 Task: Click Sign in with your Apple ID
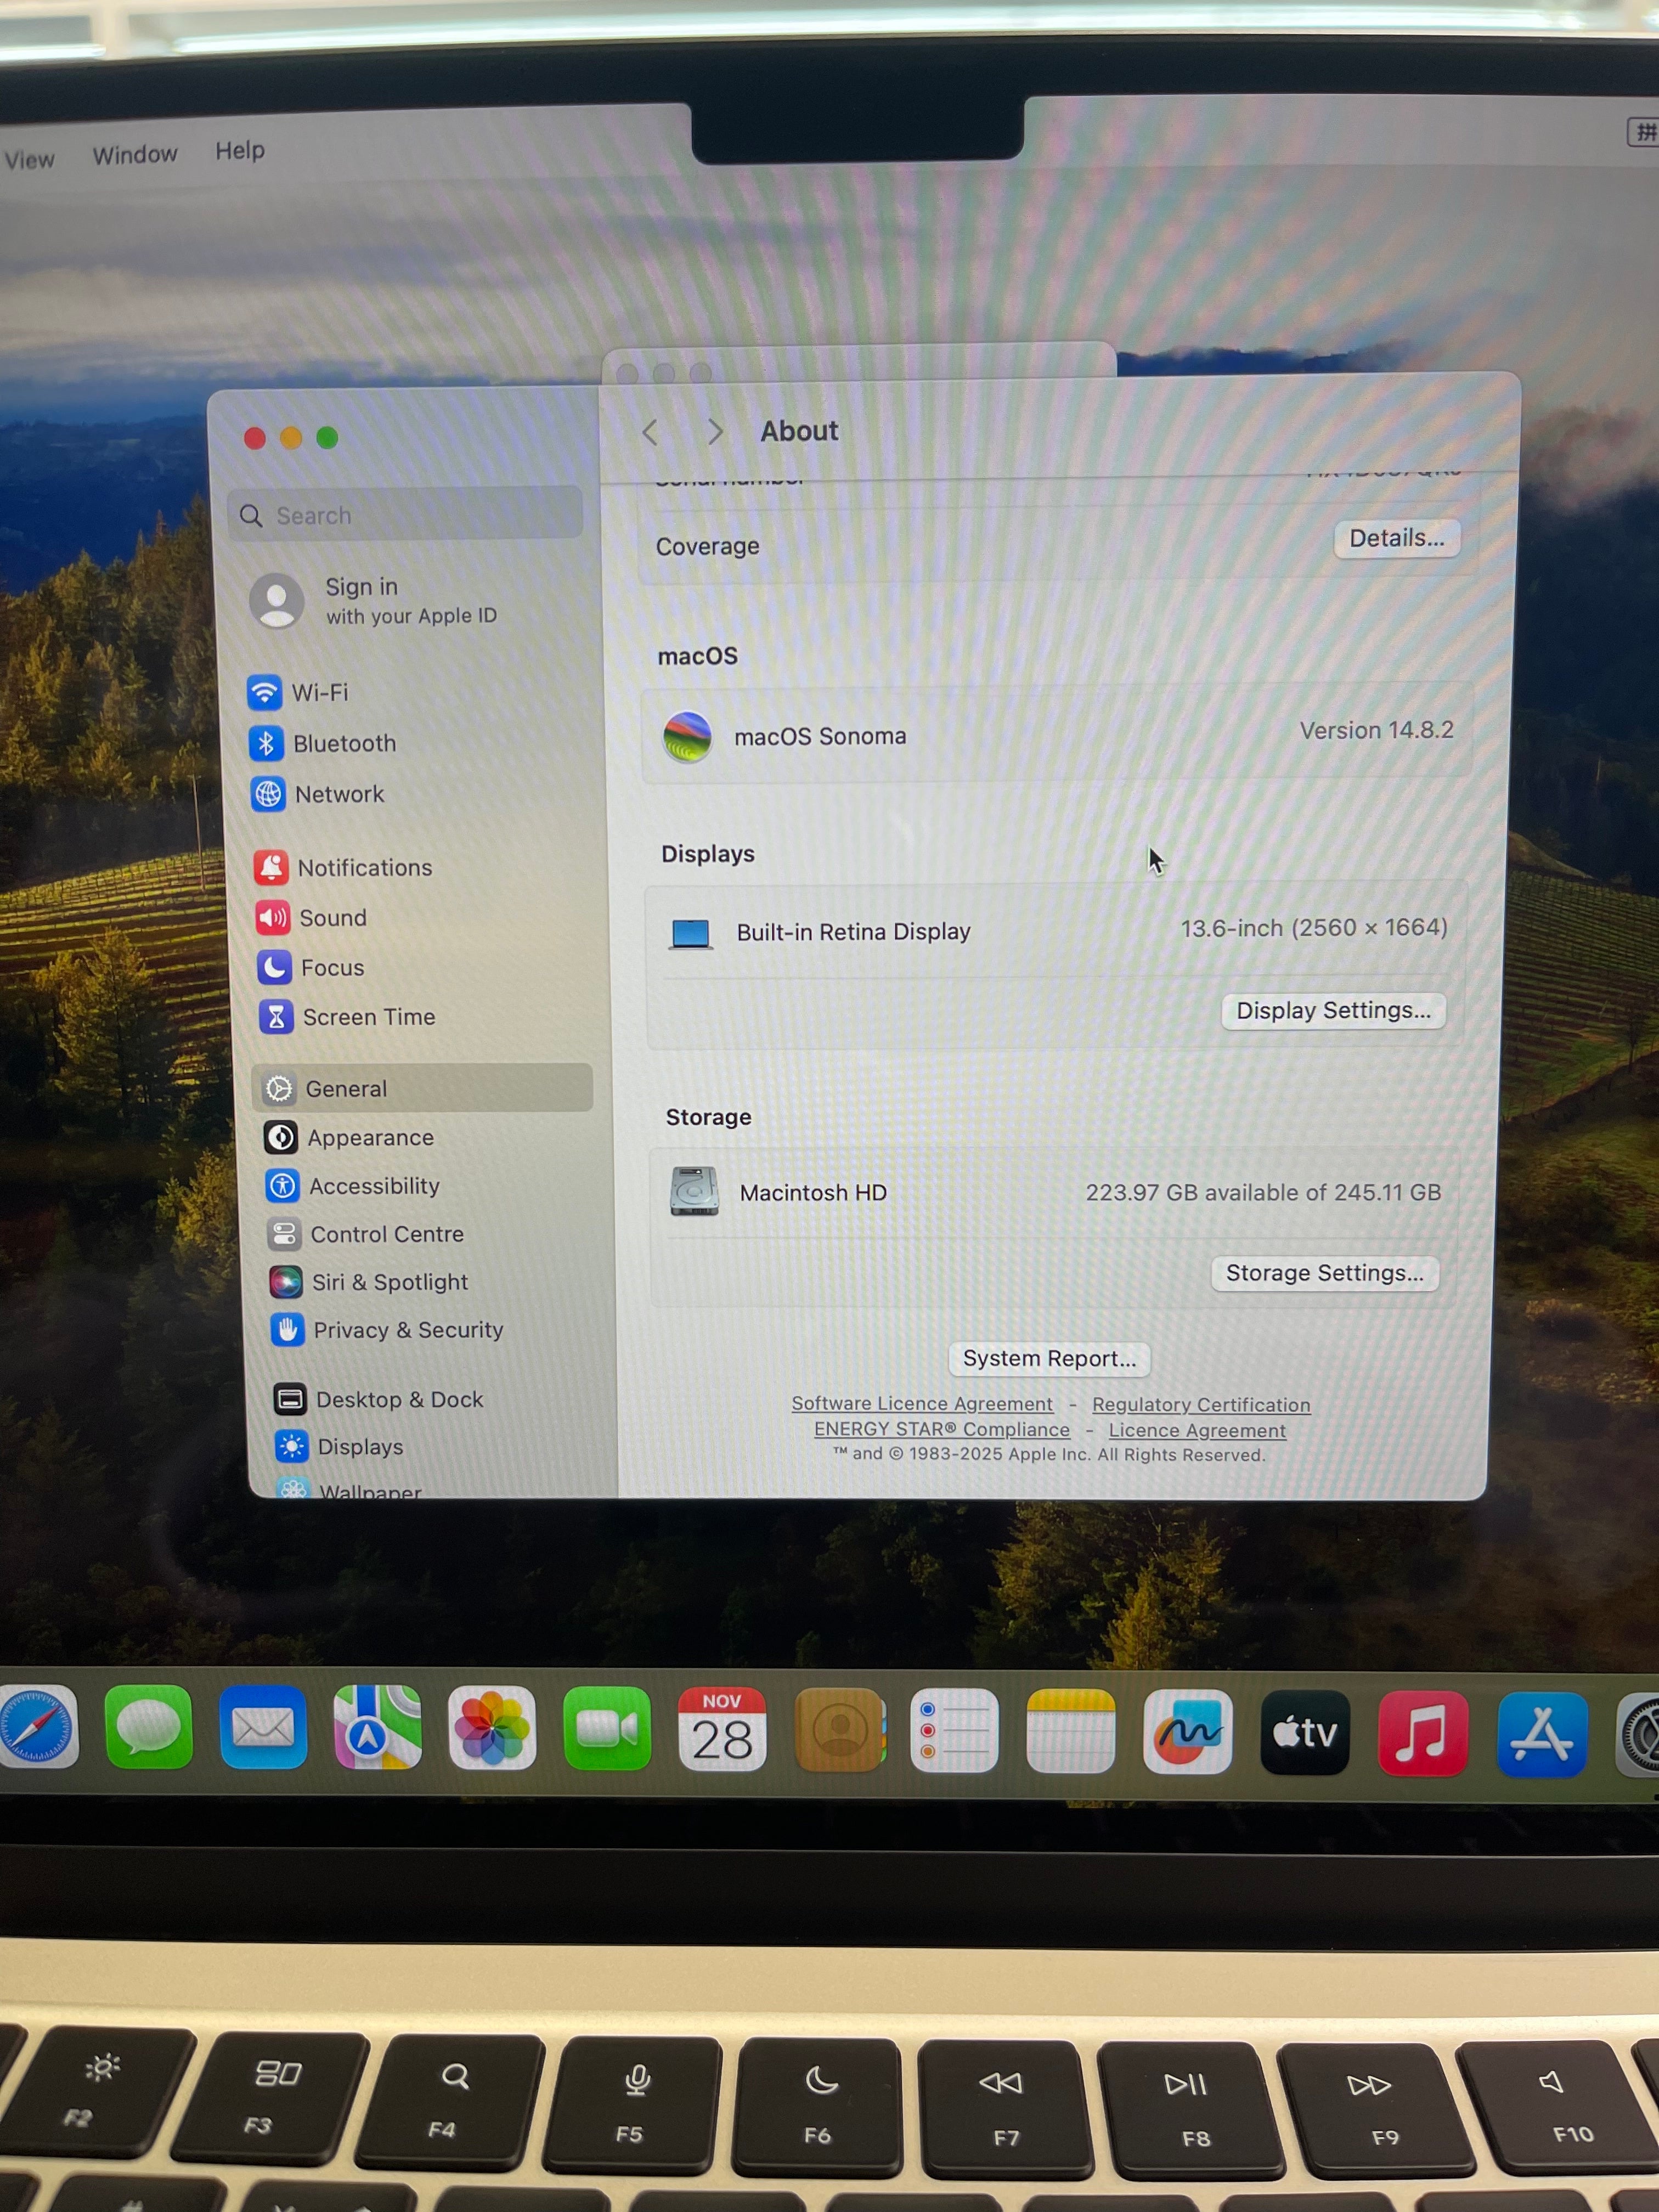pyautogui.click(x=374, y=600)
